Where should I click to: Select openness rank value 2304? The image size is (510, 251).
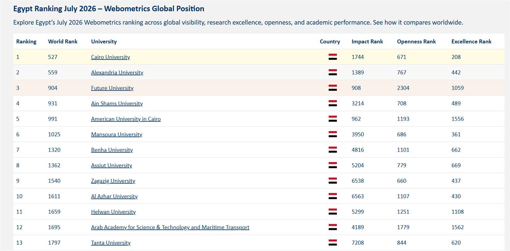(x=403, y=88)
